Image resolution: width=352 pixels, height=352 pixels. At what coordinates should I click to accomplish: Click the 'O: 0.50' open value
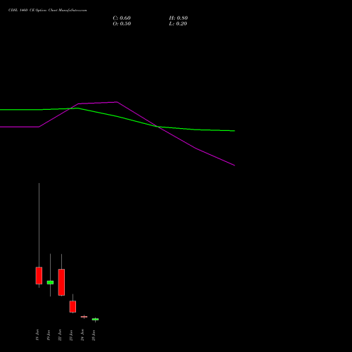(122, 24)
